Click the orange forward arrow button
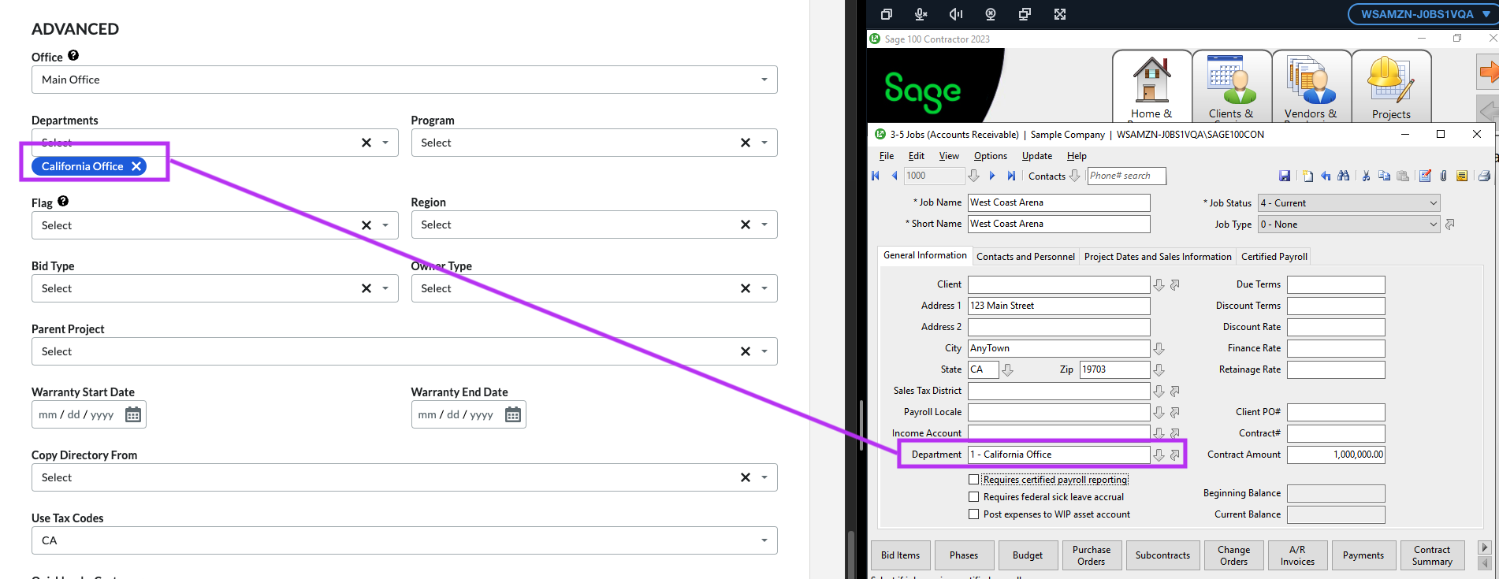 1488,72
